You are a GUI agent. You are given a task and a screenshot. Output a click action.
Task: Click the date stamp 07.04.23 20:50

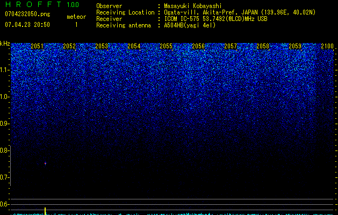[27, 25]
